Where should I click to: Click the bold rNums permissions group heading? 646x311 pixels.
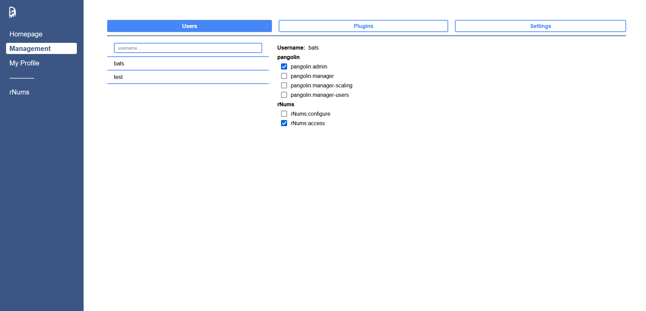[x=286, y=104]
